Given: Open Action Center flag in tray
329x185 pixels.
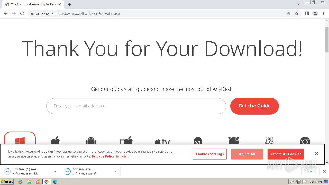Looking at the screenshot, I should pyautogui.click(x=304, y=182).
